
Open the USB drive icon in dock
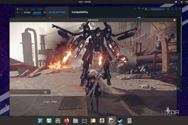(x=129, y=121)
